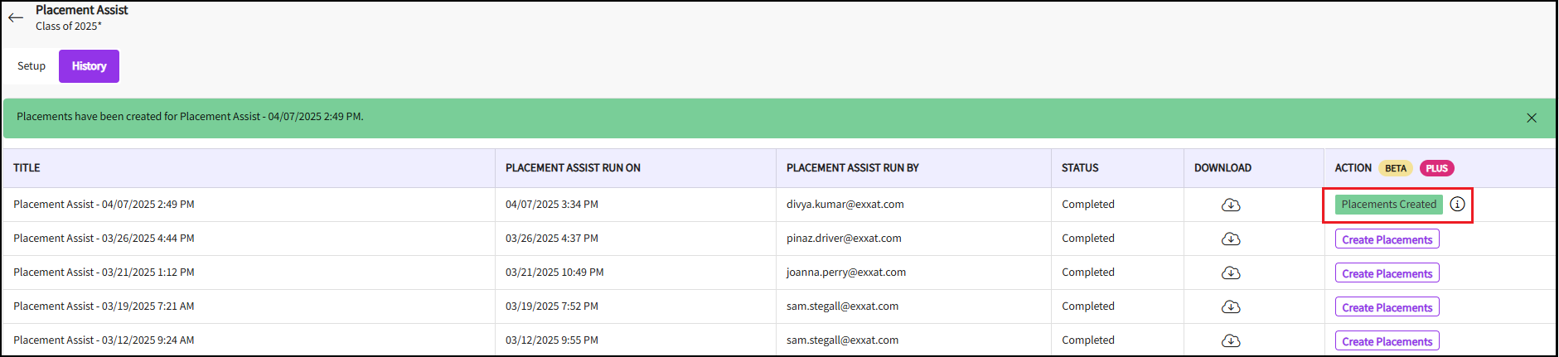Create Placements for the 03/19/2025 run
The height and width of the screenshot is (357, 1559).
(x=1387, y=307)
